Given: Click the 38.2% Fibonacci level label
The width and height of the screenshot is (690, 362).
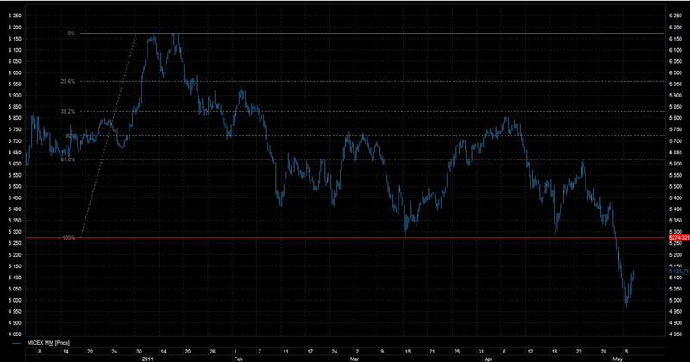Looking at the screenshot, I should click(x=68, y=112).
